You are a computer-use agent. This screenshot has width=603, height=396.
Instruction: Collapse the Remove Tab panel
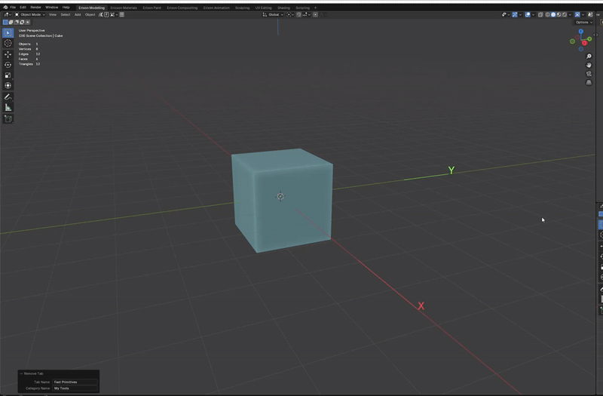coord(21,373)
